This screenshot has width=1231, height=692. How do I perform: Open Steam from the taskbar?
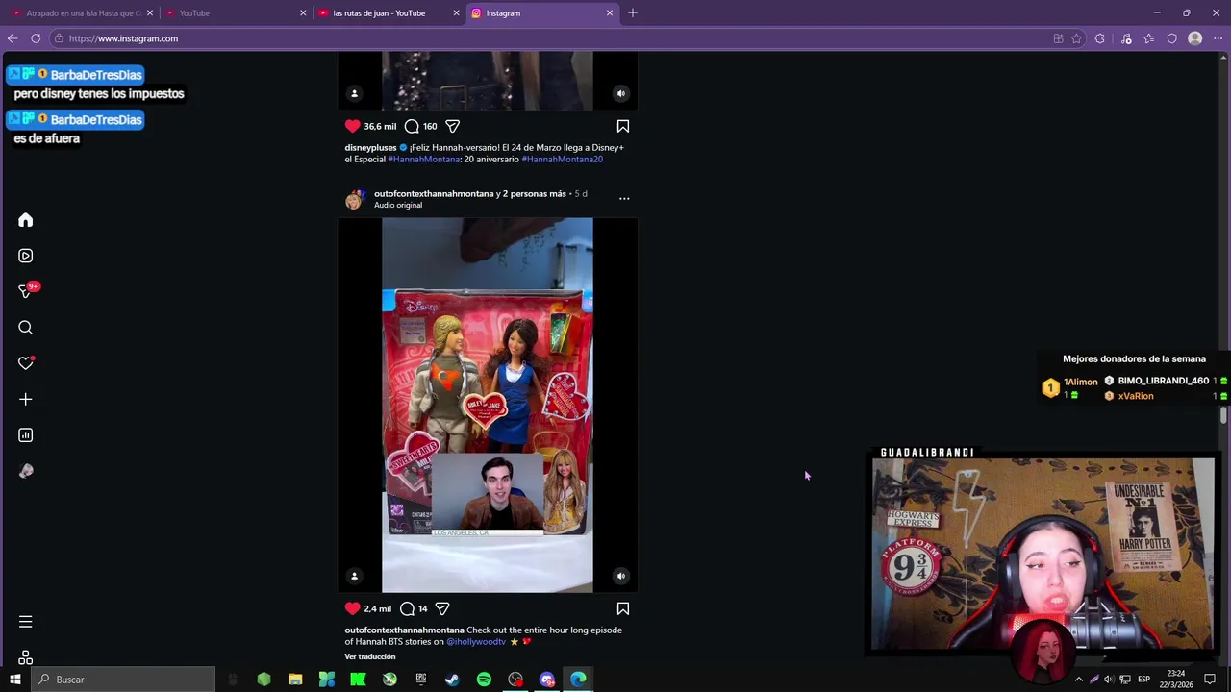452,680
